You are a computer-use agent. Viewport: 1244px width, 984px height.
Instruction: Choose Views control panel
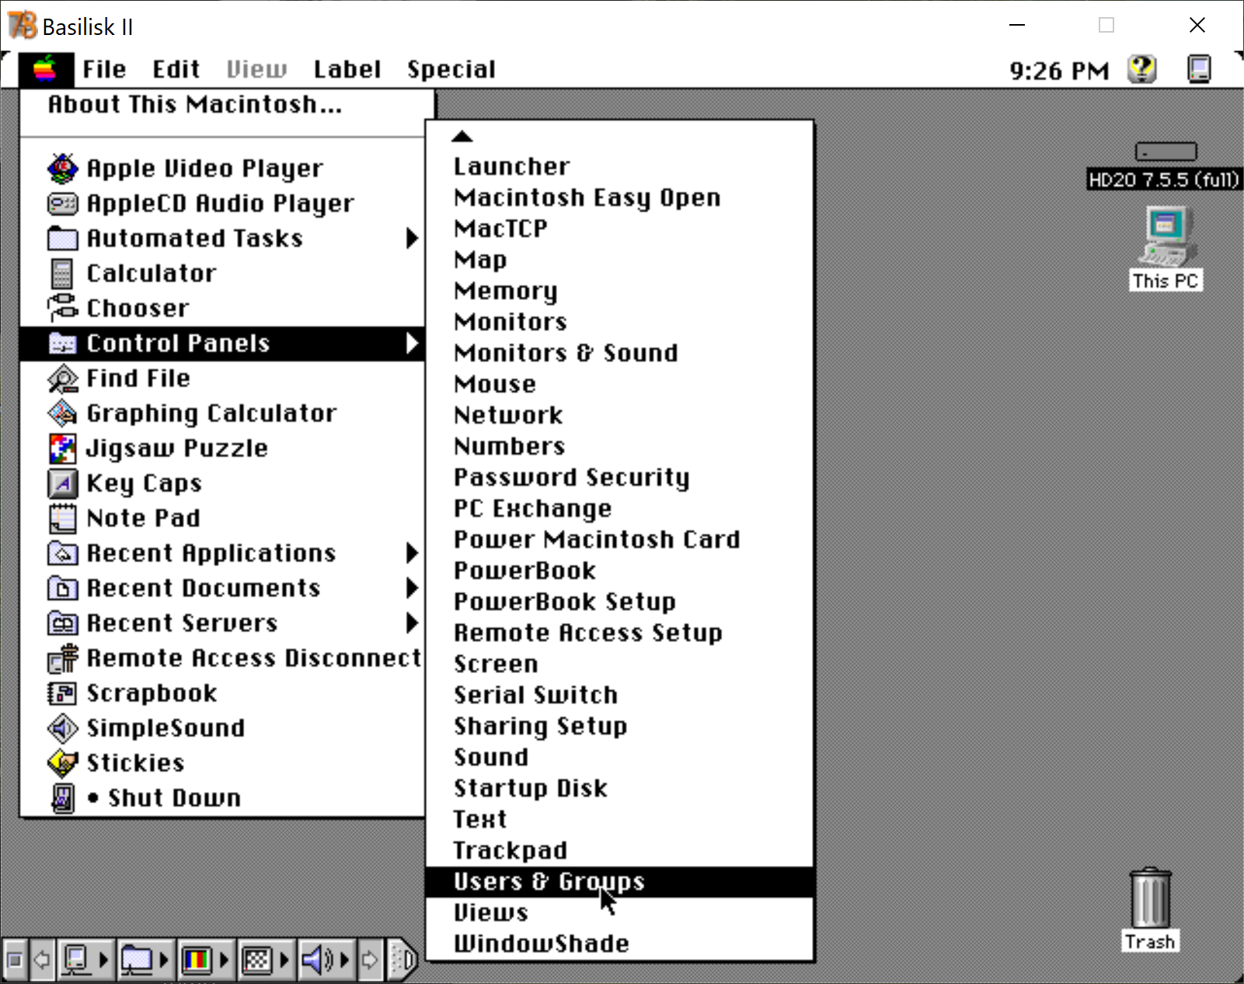tap(619, 913)
